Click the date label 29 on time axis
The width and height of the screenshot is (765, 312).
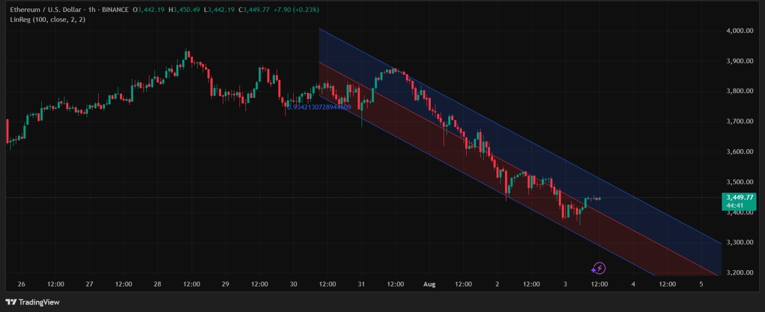226,285
